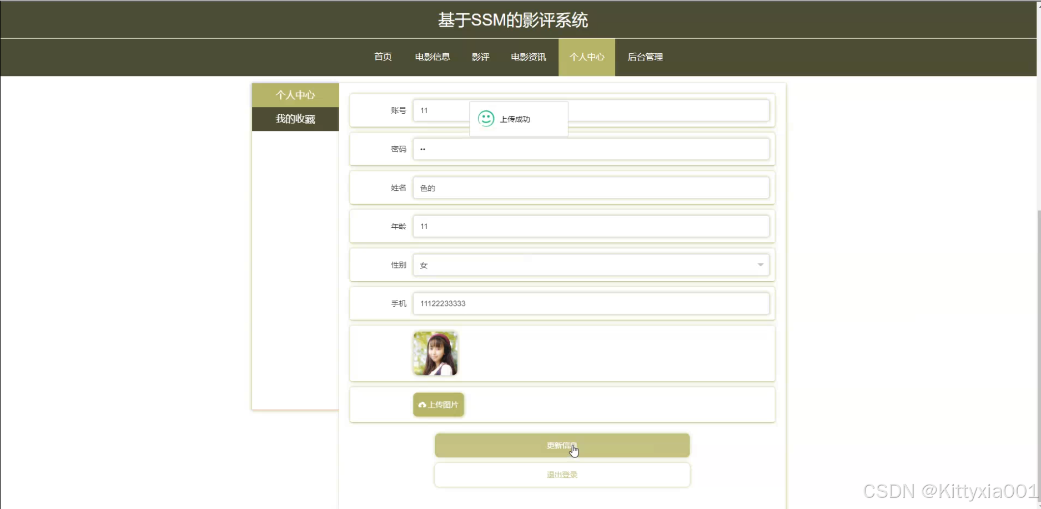The width and height of the screenshot is (1041, 509).
Task: Click the 上传图片 upload button
Action: (438, 405)
